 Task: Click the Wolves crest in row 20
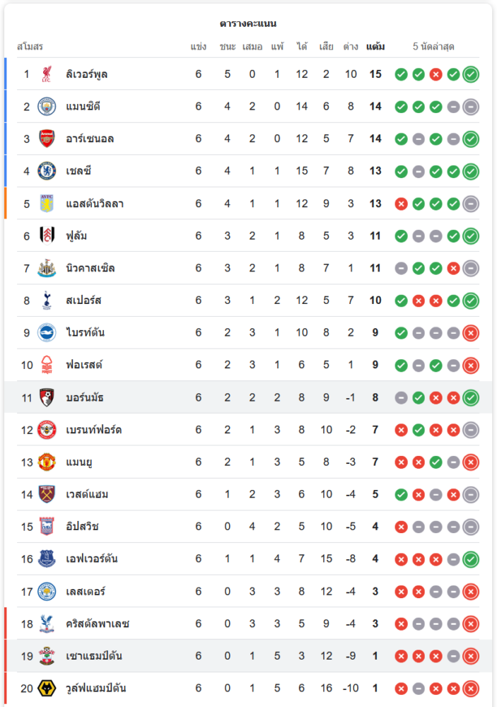(47, 688)
